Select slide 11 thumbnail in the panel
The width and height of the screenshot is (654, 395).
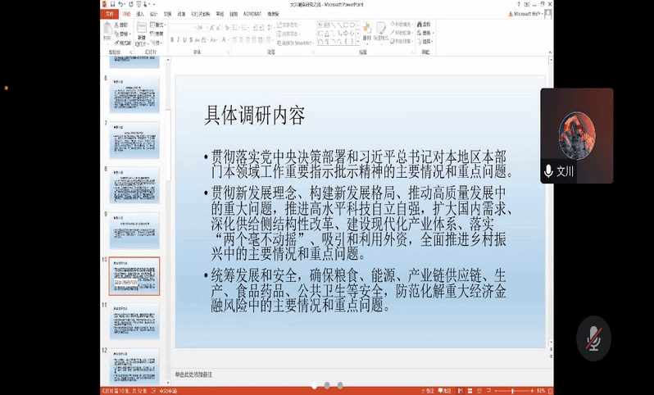[x=134, y=321]
